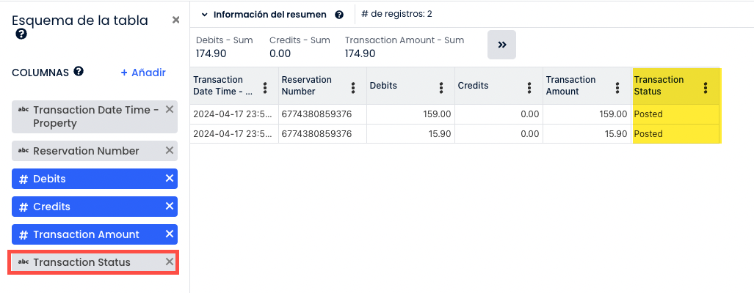Viewport: 754px width, 293px height.
Task: Click the 159.00 Debits cell
Action: (x=410, y=114)
